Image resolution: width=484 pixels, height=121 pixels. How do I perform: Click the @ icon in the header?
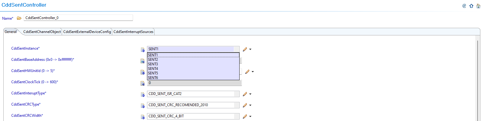[464, 6]
